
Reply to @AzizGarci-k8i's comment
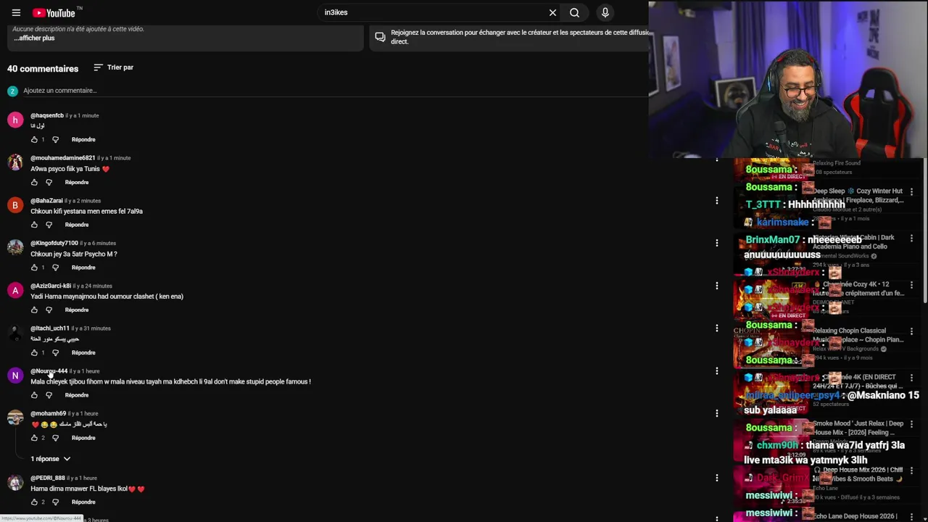click(77, 310)
